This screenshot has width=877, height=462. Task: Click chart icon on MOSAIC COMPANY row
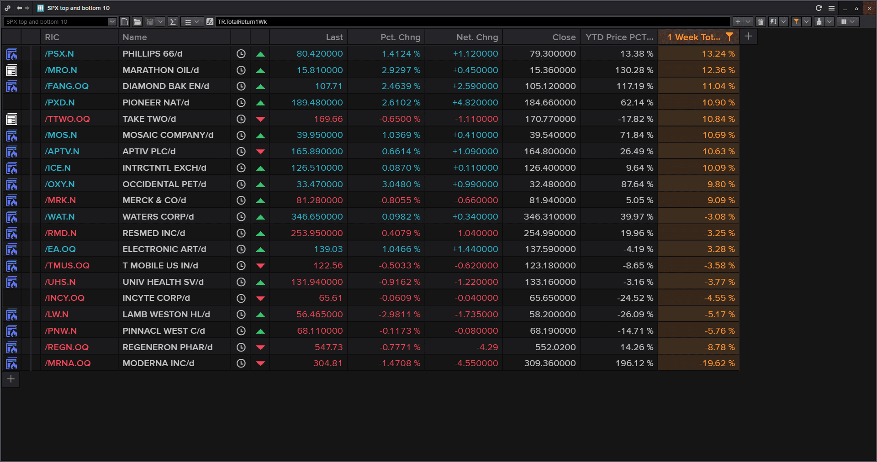(x=11, y=135)
